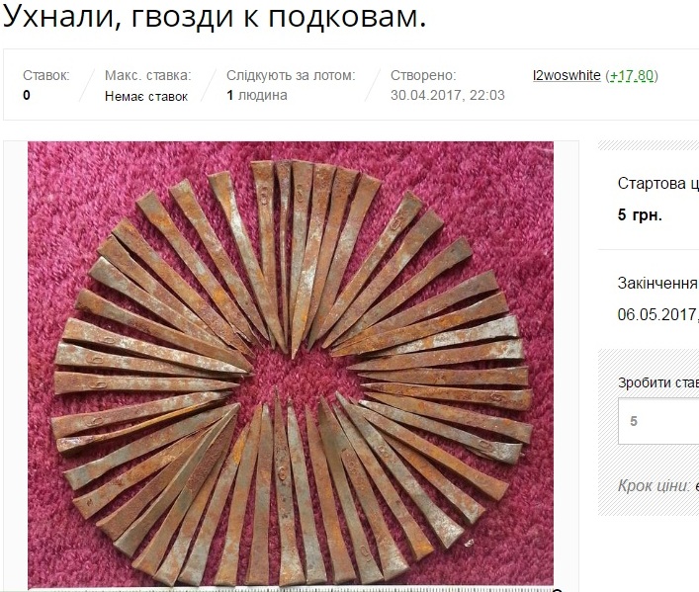Click the end date 06.05.2017

[x=657, y=314]
